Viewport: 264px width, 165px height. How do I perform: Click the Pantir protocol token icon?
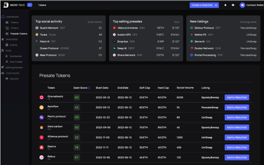click(x=42, y=117)
